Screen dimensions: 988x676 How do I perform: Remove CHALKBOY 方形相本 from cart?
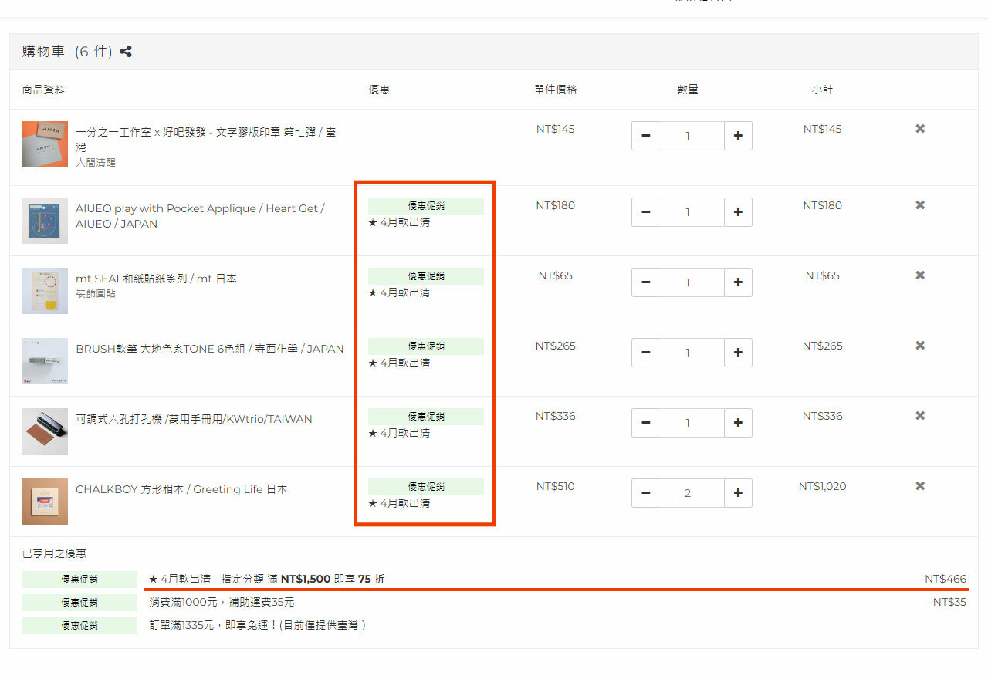(920, 486)
